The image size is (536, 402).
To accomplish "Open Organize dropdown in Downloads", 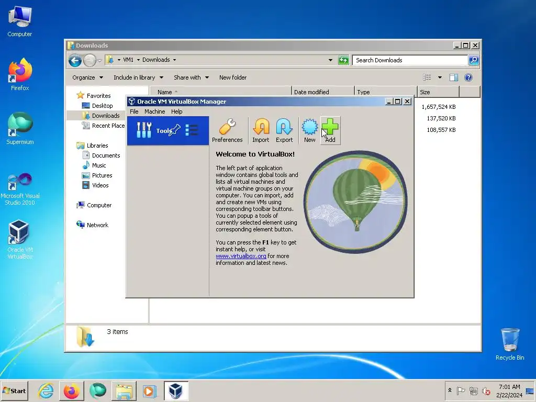I will click(87, 77).
